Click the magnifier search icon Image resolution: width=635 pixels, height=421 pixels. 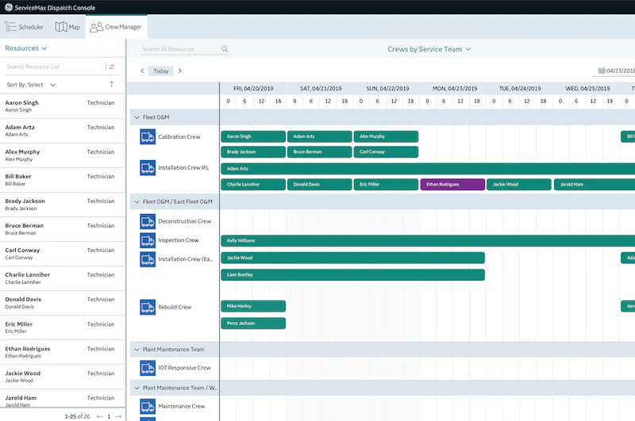click(225, 49)
